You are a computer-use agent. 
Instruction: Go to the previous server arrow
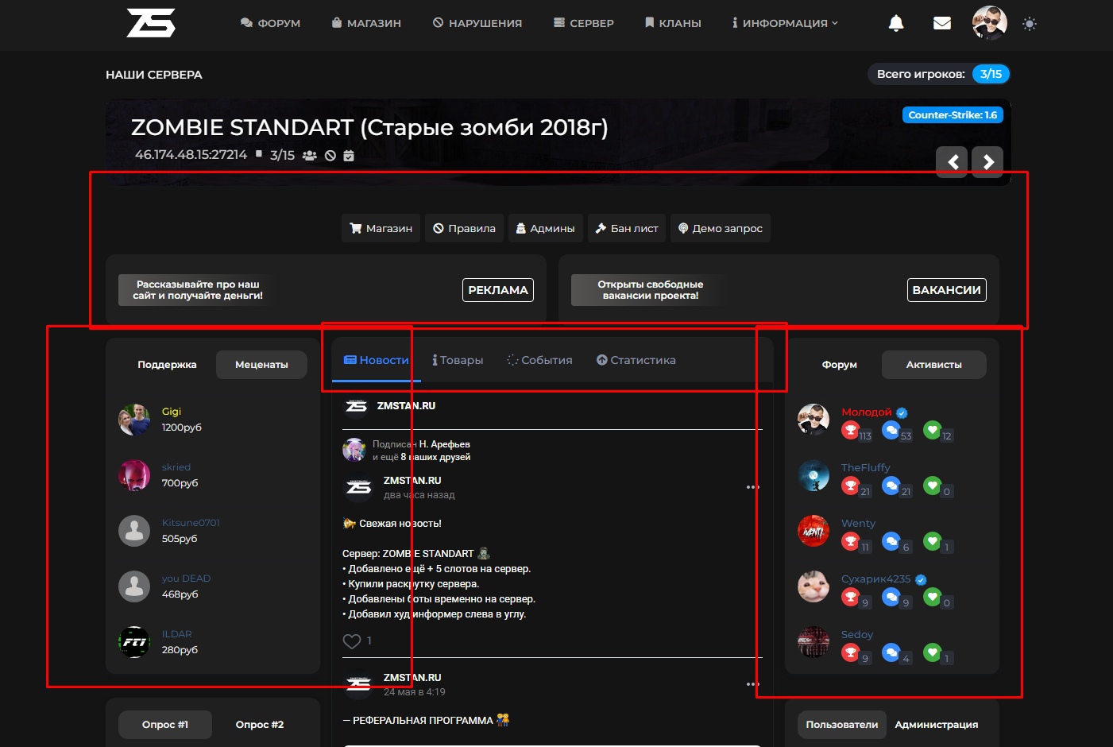coord(952,162)
